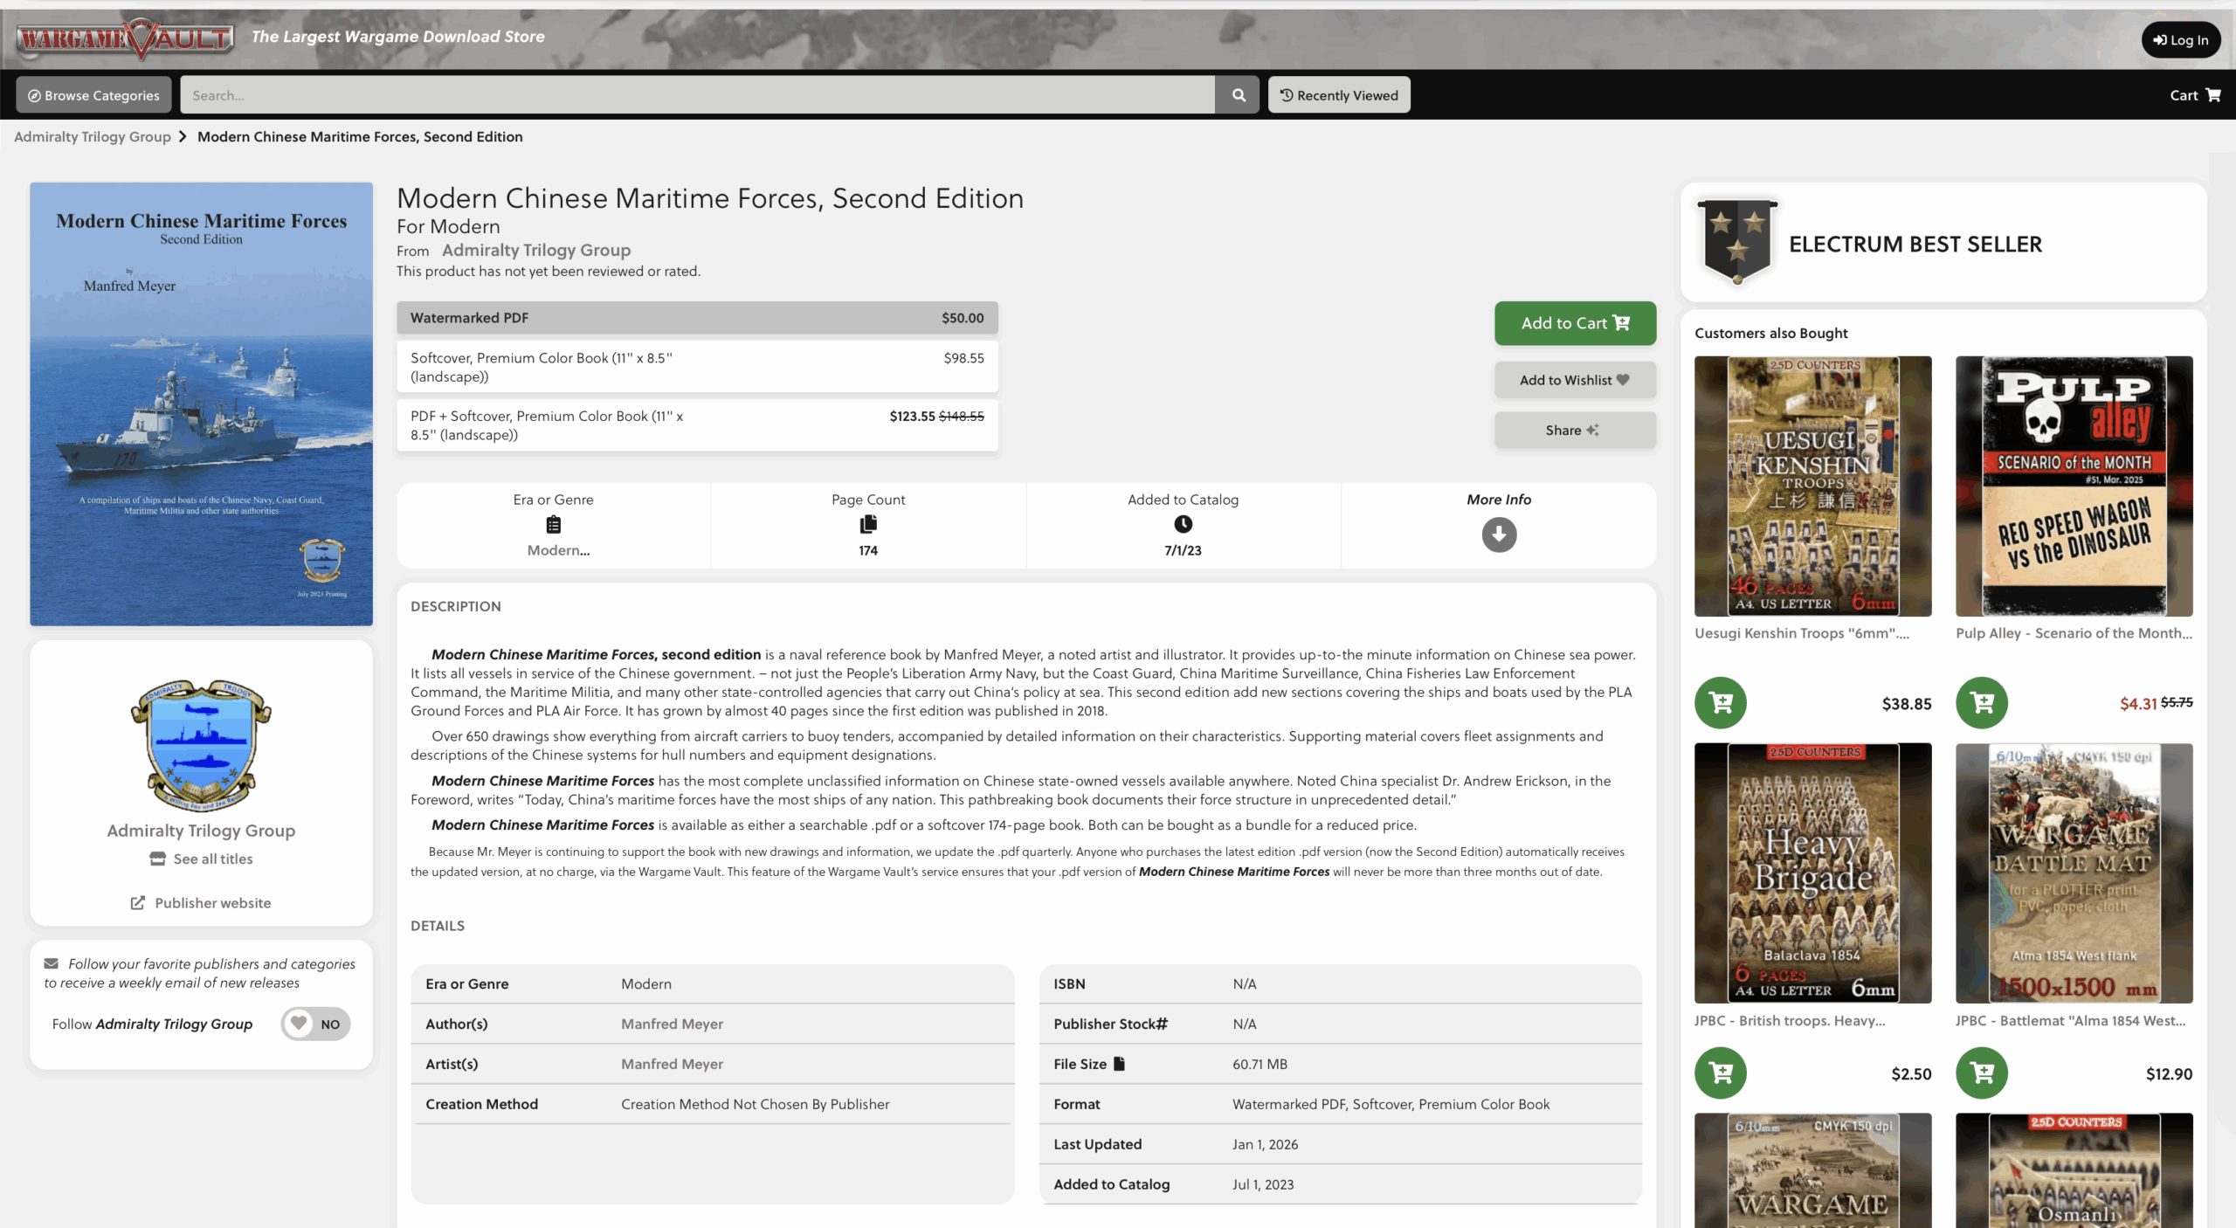Screen dimensions: 2236x1228
Task: Select the Softcover Premium Color Book option
Action: [x=696, y=367]
